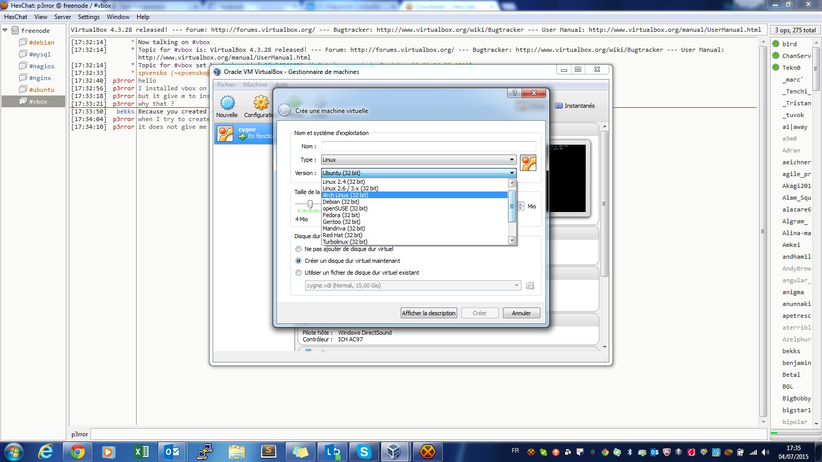Click the memory size Mio stepper
Image resolution: width=822 pixels, height=462 pixels.
521,206
